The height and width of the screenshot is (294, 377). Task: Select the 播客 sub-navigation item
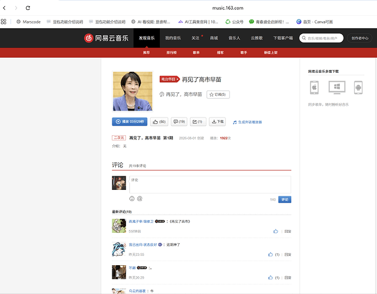tap(220, 52)
